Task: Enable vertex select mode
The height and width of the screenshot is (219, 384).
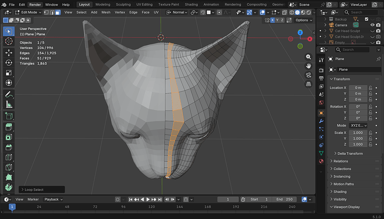Action: (x=46, y=12)
